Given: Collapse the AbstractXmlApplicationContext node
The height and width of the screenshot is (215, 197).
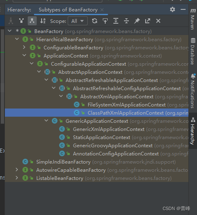Looking at the screenshot, I should click(x=61, y=96).
